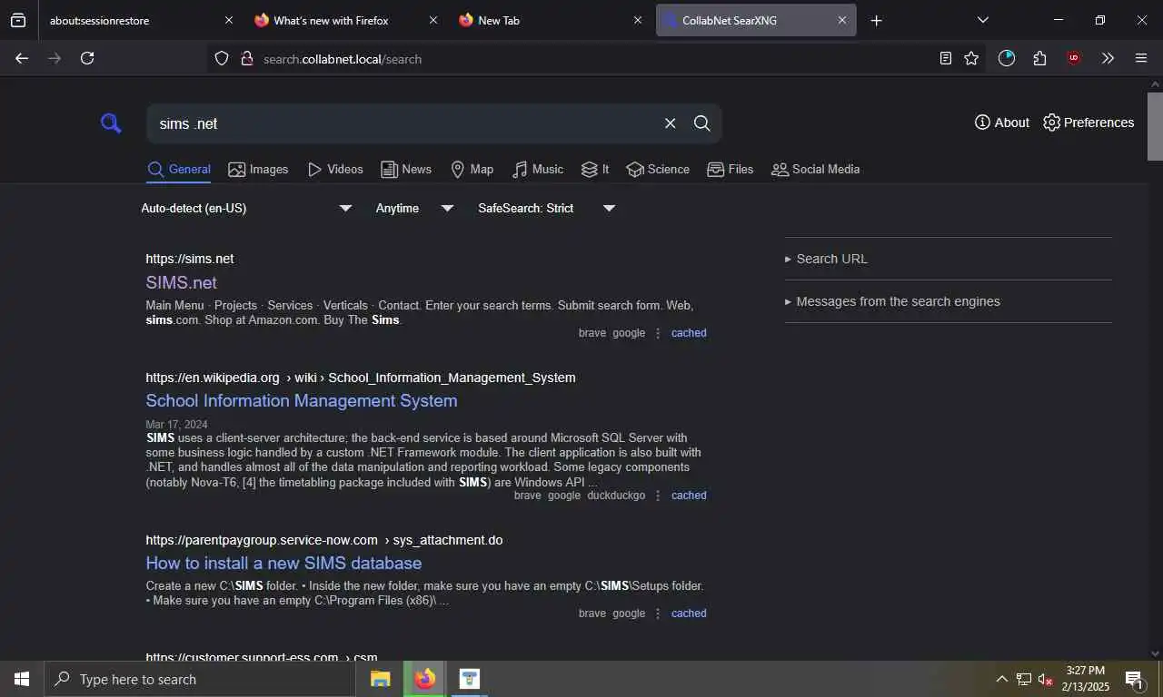Image resolution: width=1163 pixels, height=697 pixels.
Task: Bookmark this page with star icon
Action: pos(971,58)
